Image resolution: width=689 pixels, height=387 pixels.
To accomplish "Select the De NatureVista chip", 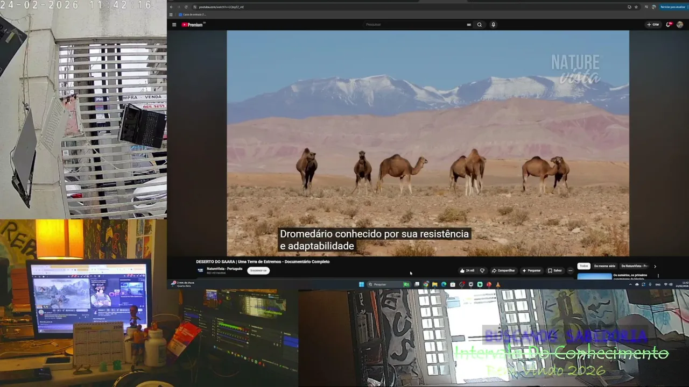I will [635, 266].
